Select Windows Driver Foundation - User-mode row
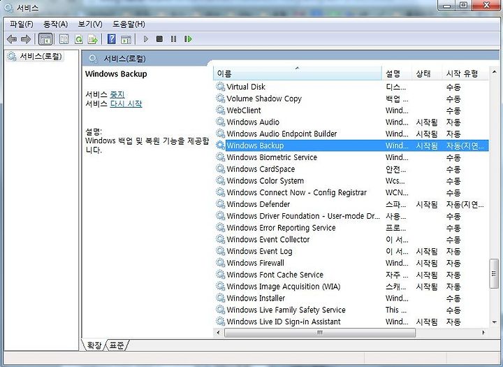 click(x=351, y=216)
